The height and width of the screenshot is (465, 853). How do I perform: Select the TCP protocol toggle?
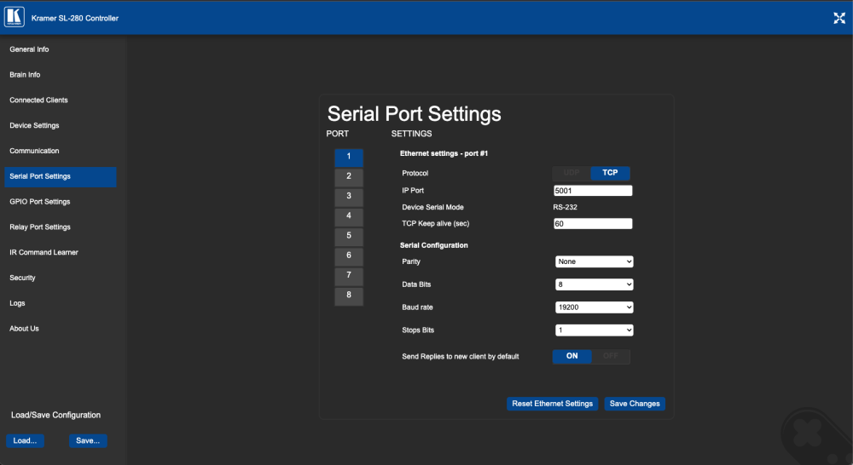pyautogui.click(x=610, y=173)
